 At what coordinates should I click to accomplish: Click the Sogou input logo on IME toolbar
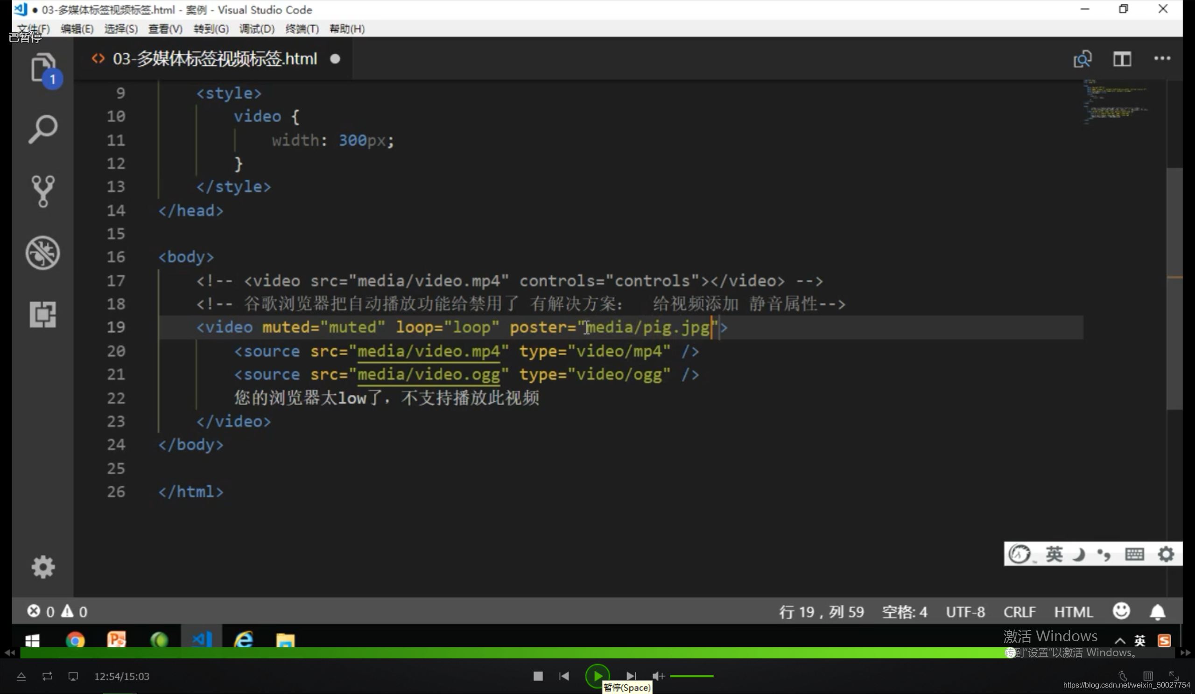click(1019, 554)
